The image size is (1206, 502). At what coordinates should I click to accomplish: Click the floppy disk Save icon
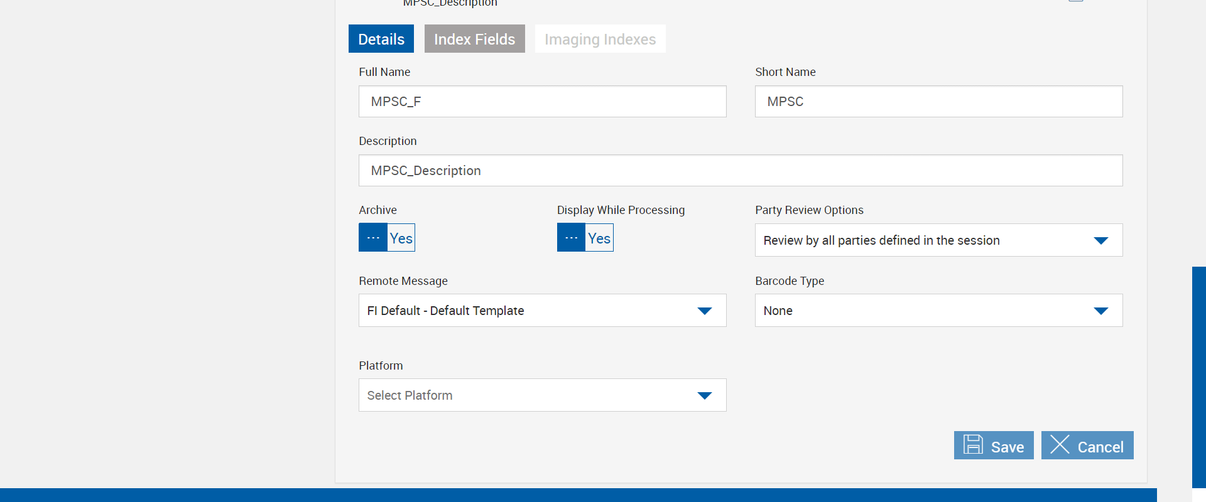[x=973, y=445]
